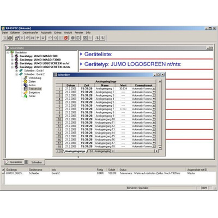Click the Verbindung icon in the tree

(26, 78)
